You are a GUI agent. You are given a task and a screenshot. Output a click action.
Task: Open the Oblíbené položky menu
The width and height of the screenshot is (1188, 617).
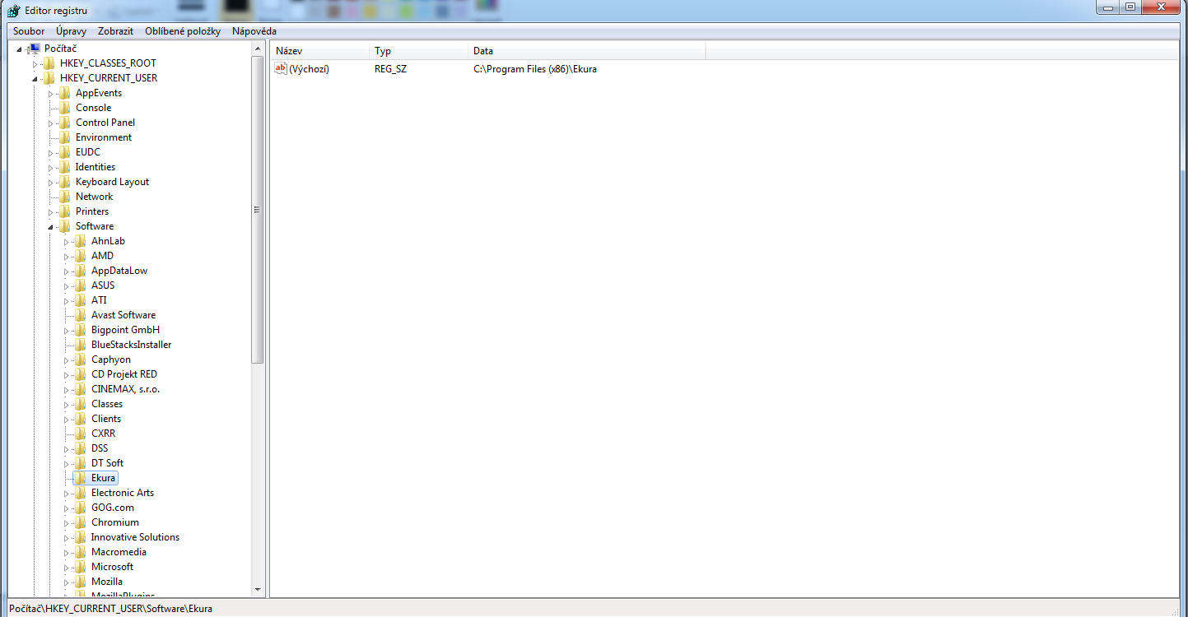point(183,31)
